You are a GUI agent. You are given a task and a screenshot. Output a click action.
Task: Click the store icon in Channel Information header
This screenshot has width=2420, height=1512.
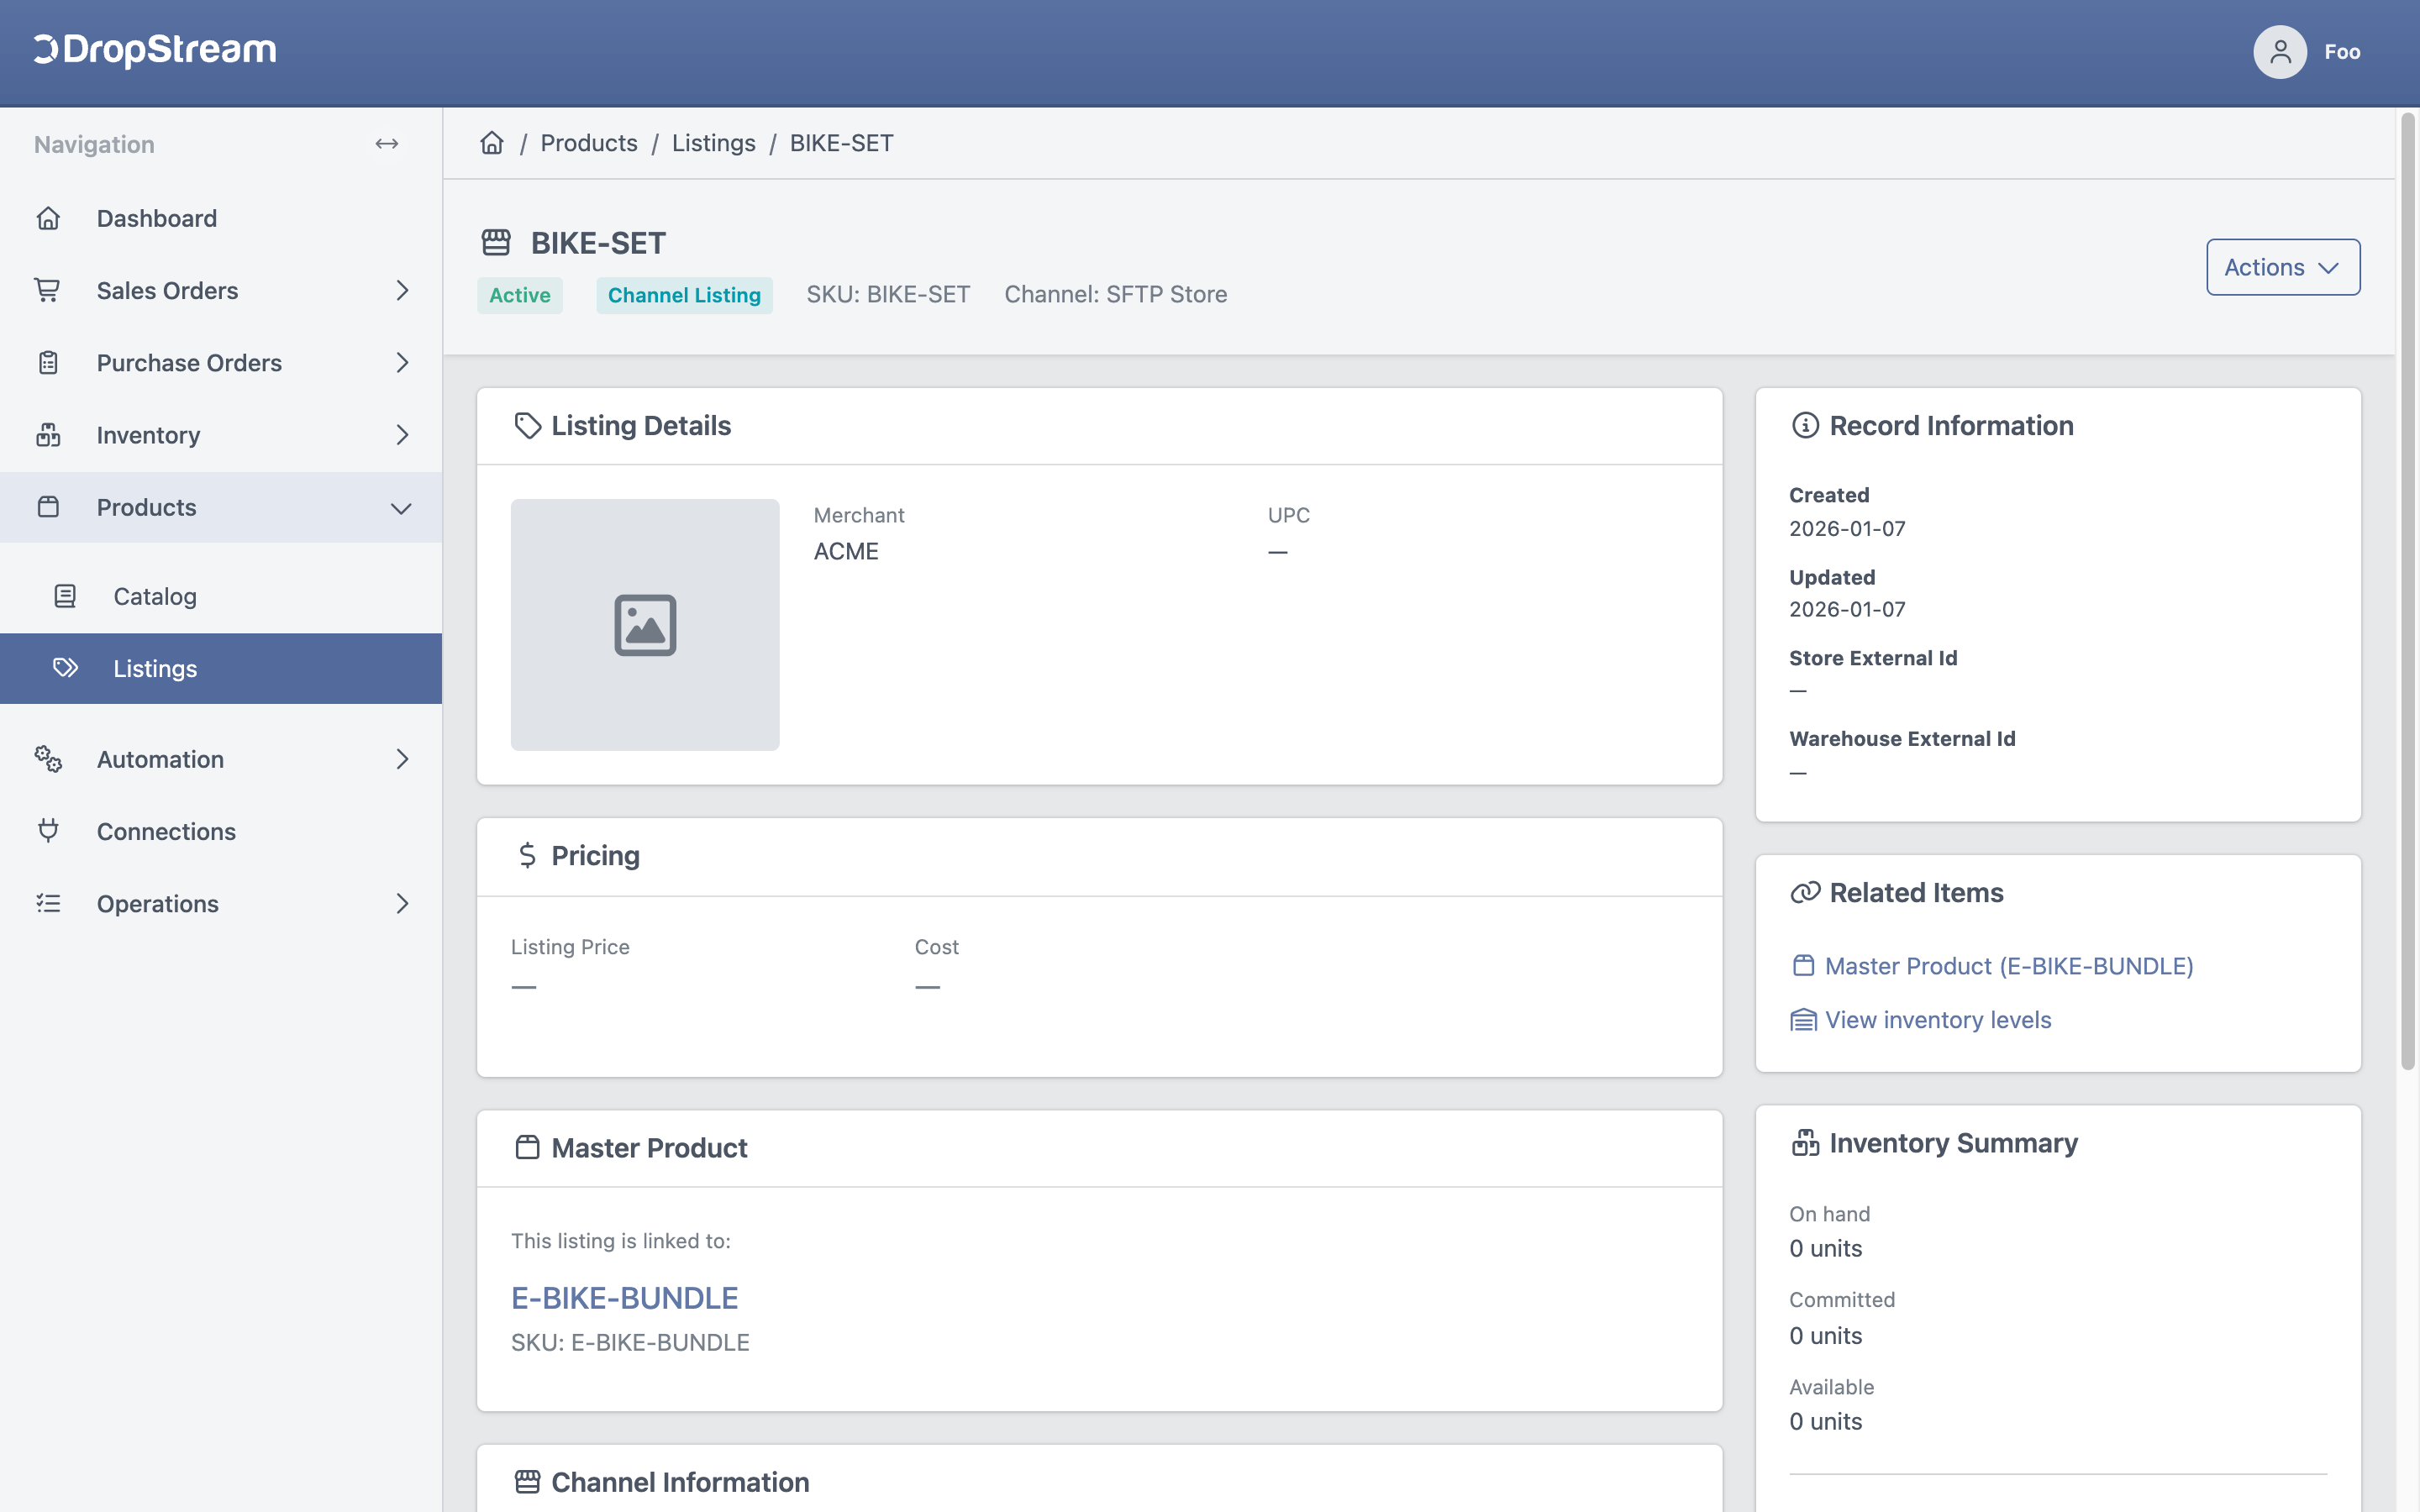[527, 1481]
